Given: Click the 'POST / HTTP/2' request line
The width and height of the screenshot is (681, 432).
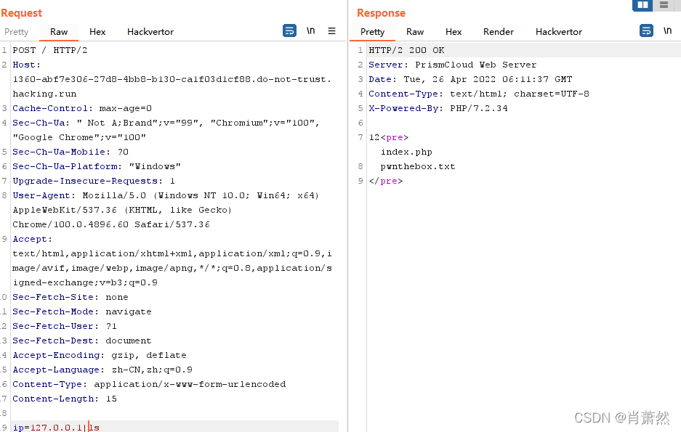Looking at the screenshot, I should 50,50.
